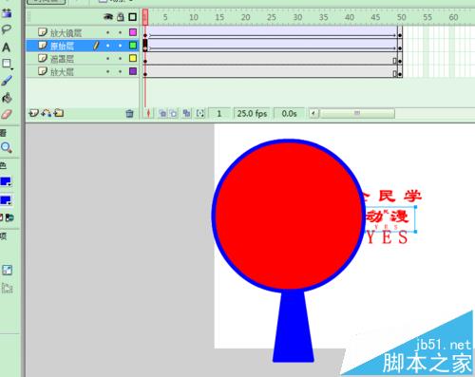Click the end keyframe of 放大层 layer
This screenshot has height=377, width=475.
[x=400, y=71]
